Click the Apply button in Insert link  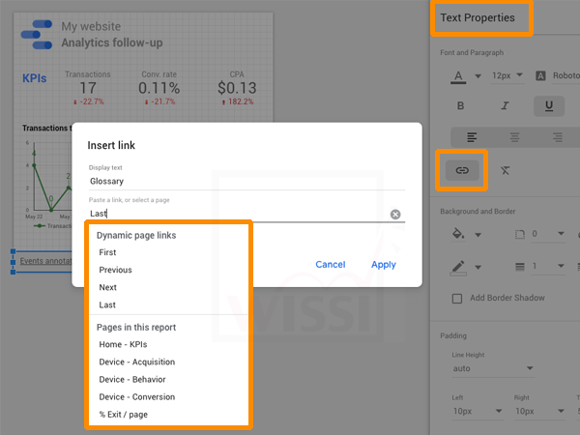point(384,265)
